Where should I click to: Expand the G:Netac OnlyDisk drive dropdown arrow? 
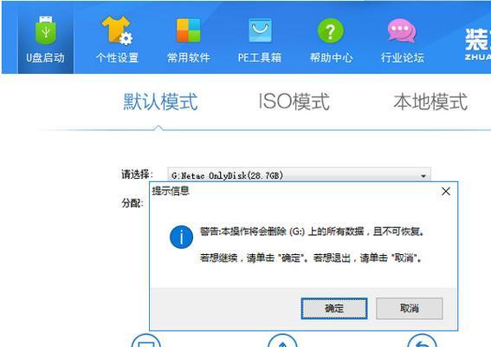423,176
